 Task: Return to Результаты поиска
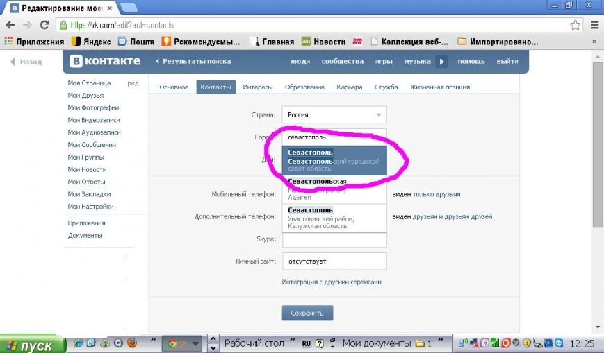[x=193, y=61]
